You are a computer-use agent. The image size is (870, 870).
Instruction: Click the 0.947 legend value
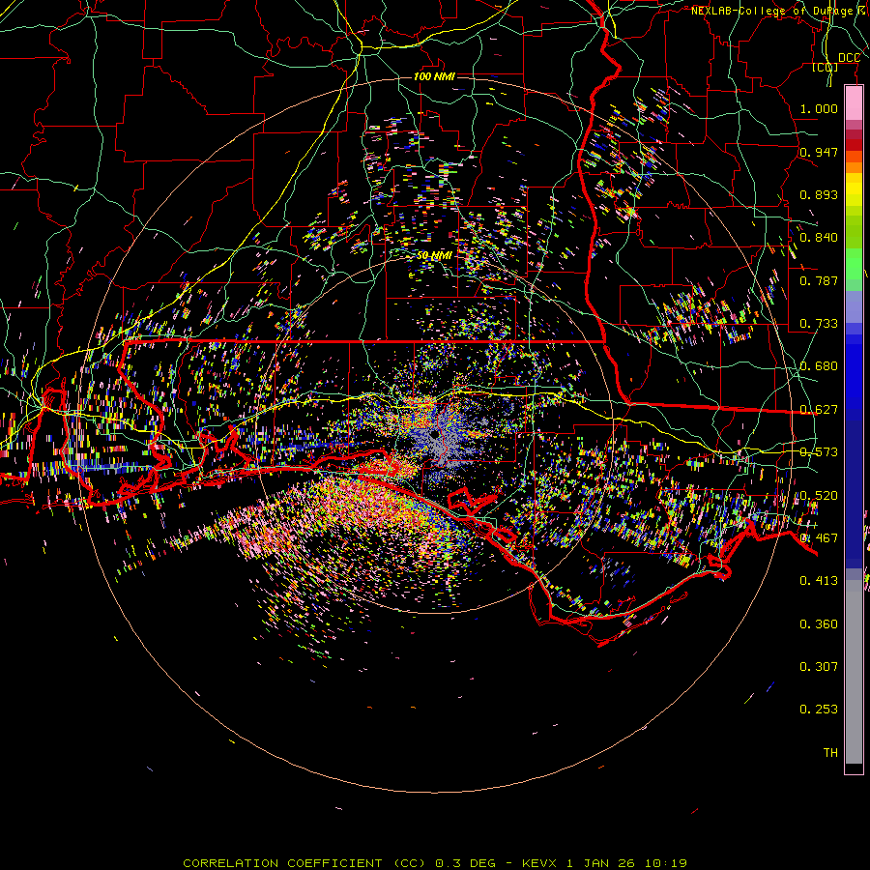pyautogui.click(x=819, y=152)
